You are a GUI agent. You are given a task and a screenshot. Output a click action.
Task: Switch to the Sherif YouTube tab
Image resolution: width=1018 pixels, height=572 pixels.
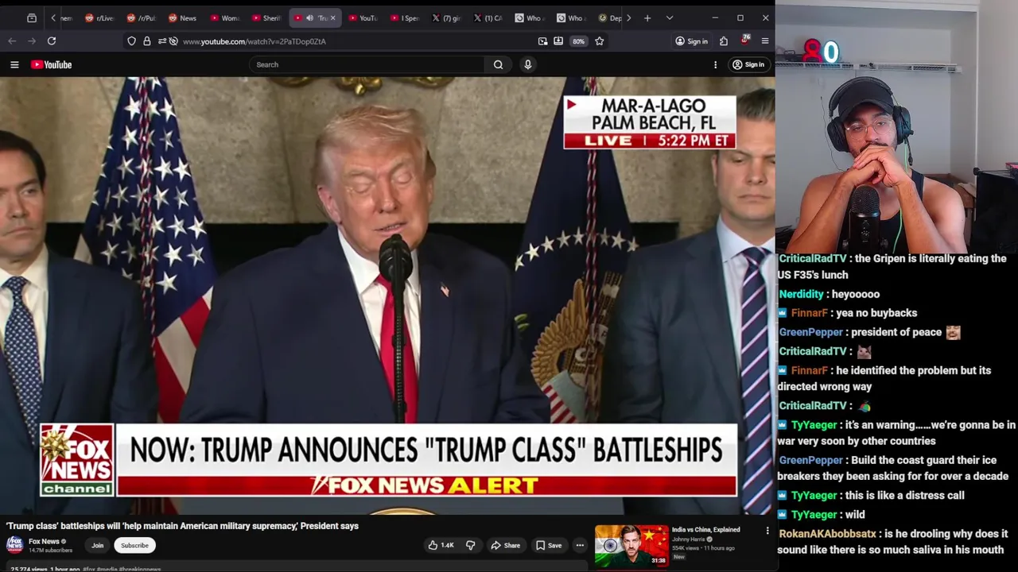(266, 17)
